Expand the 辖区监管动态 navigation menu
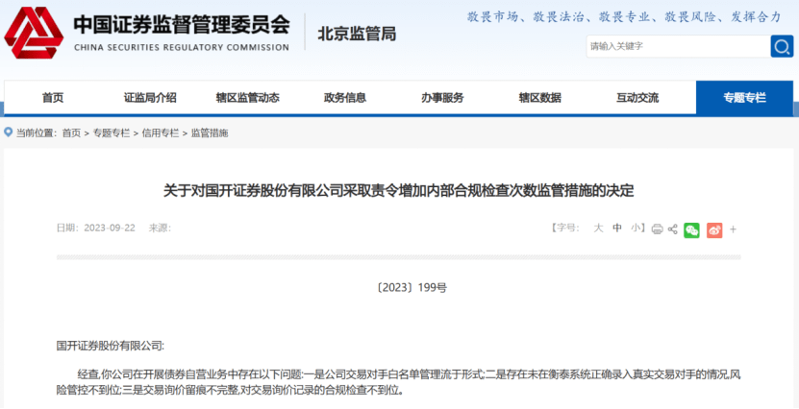The width and height of the screenshot is (799, 409). click(247, 98)
